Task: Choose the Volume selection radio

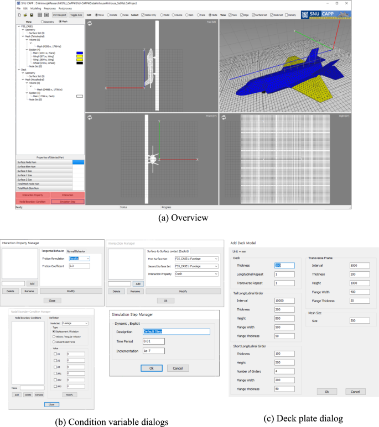Action: pyautogui.click(x=173, y=15)
